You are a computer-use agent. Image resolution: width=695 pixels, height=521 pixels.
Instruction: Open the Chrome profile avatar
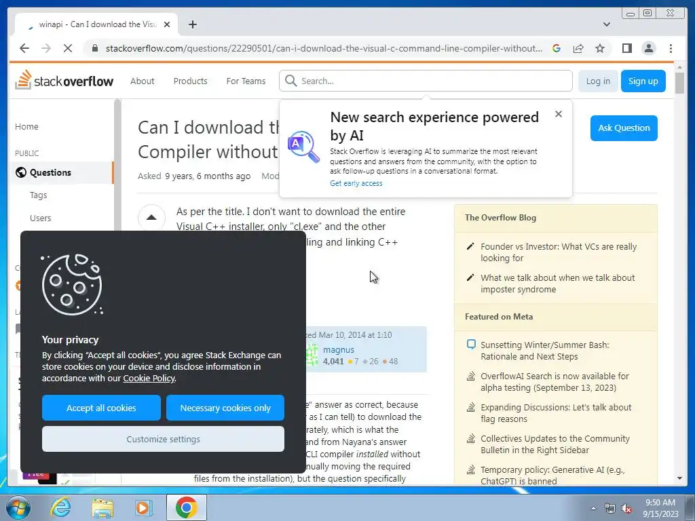pyautogui.click(x=648, y=48)
